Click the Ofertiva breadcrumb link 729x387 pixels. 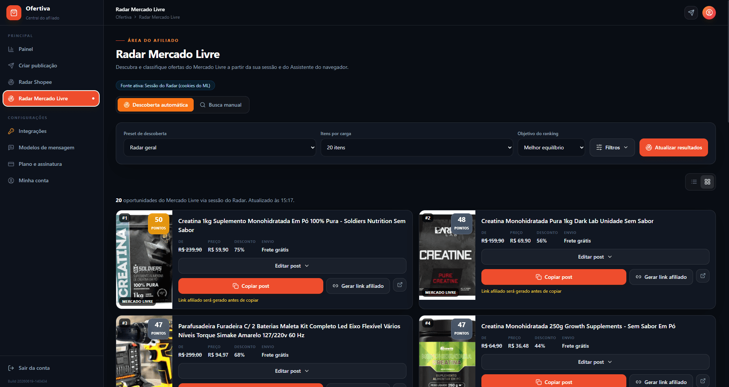tap(124, 17)
